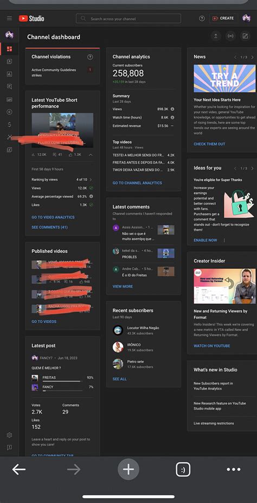The height and width of the screenshot is (503, 257).
Task: Open latest YouTube Short thumbnail
Action: click(62, 130)
